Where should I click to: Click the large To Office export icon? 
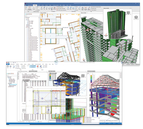coord(41,67)
